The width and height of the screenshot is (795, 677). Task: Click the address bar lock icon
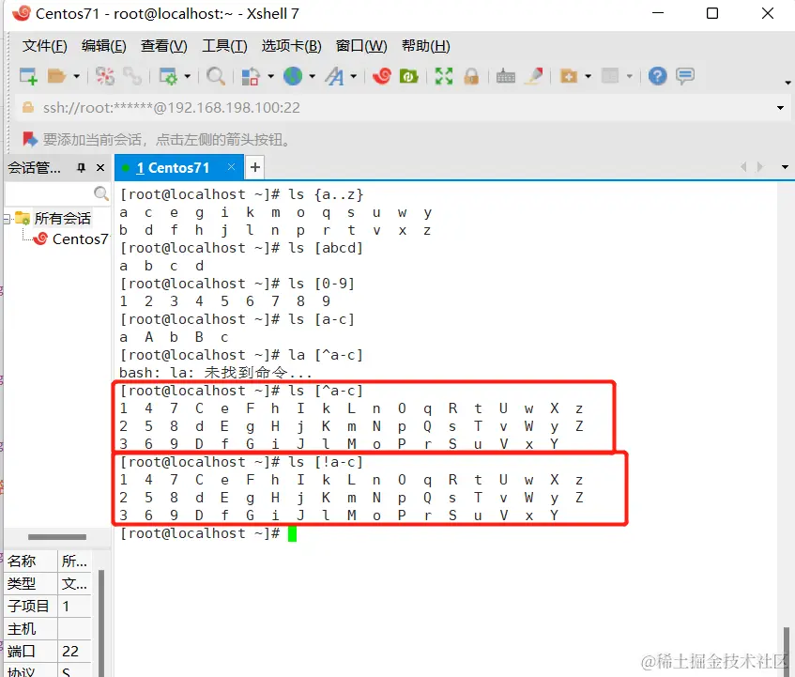click(28, 107)
